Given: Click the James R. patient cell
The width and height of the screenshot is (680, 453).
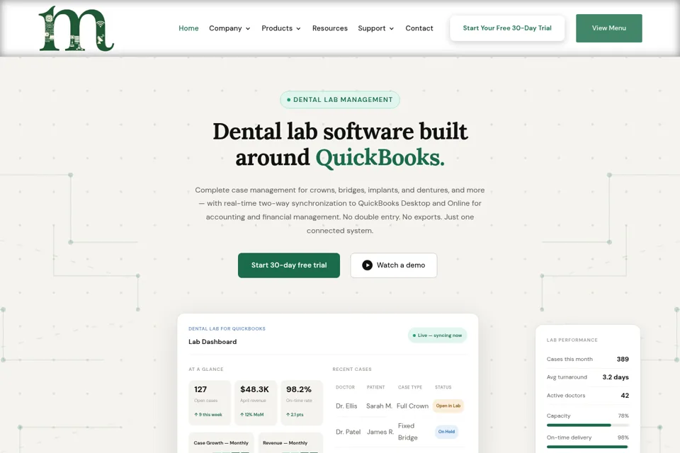Looking at the screenshot, I should 380,432.
